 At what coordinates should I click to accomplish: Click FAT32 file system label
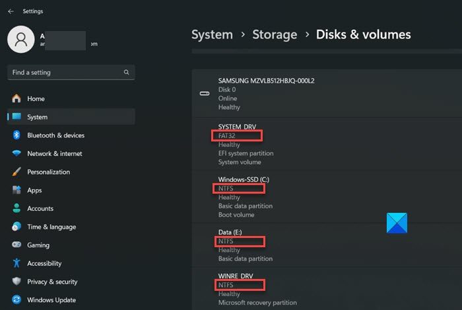[x=226, y=136]
